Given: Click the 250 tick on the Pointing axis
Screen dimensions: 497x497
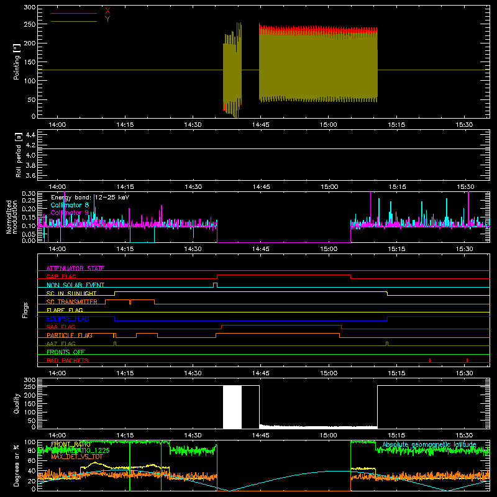Looking at the screenshot, I should coord(30,24).
